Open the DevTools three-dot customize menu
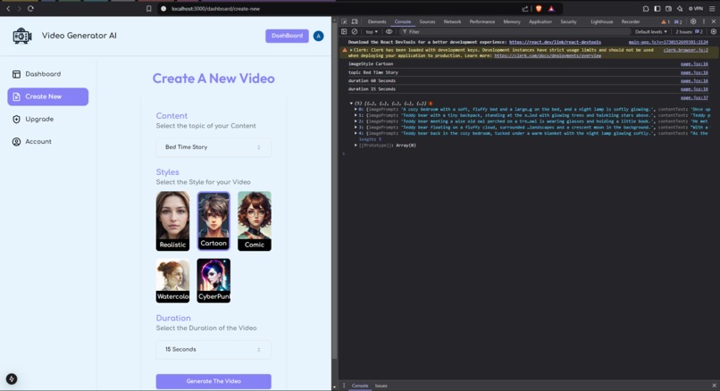Image resolution: width=720 pixels, height=391 pixels. pos(703,21)
